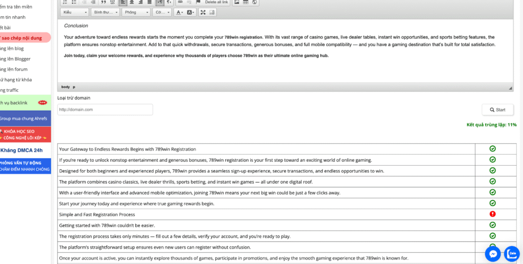Toggle left-to-right text direction
Image resolution: width=523 pixels, height=264 pixels.
pos(160,2)
